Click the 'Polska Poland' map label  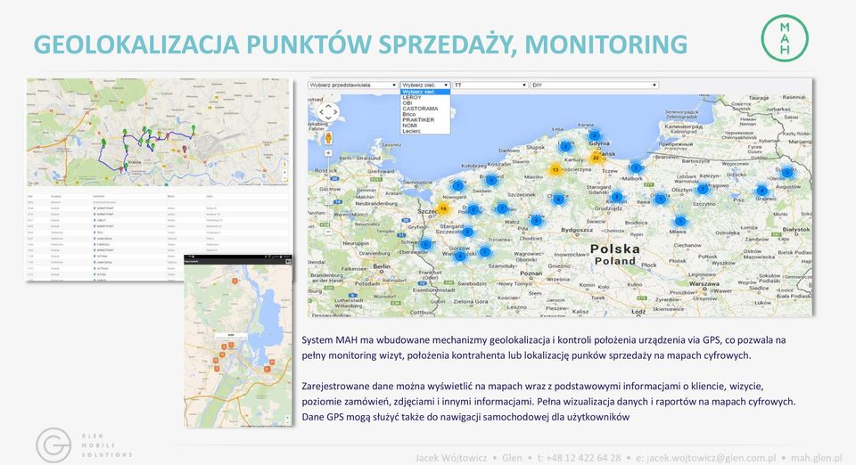(x=615, y=255)
